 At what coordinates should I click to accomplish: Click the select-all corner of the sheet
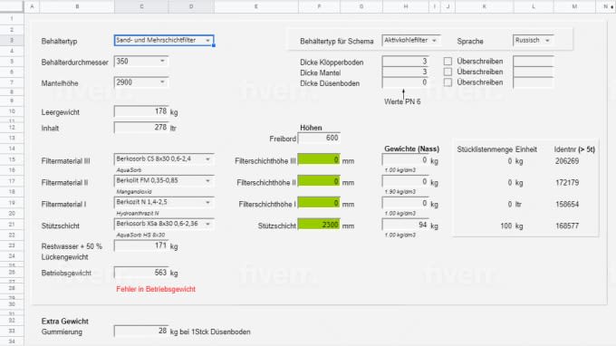click(12, 6)
